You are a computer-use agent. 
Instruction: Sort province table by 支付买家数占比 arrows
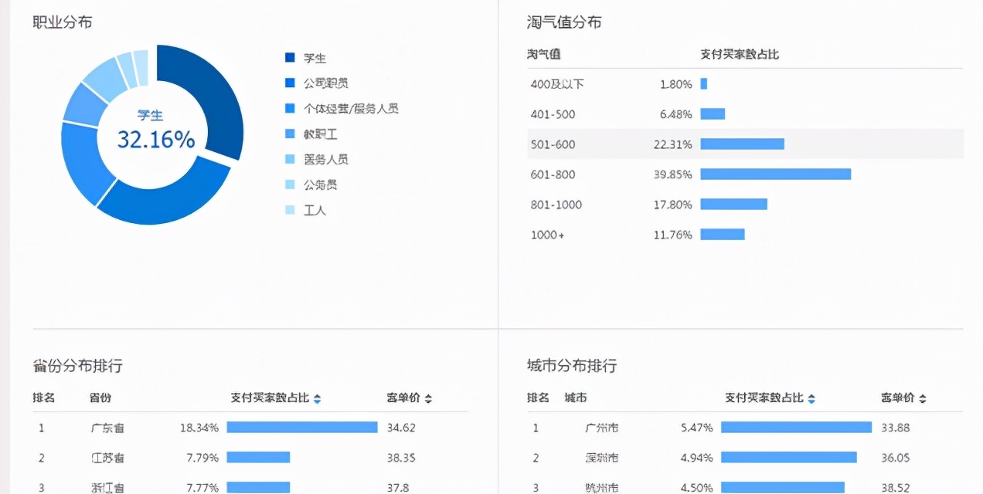317,398
